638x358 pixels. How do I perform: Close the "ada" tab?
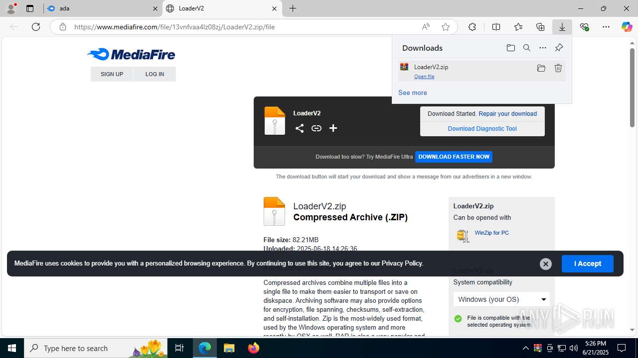155,8
